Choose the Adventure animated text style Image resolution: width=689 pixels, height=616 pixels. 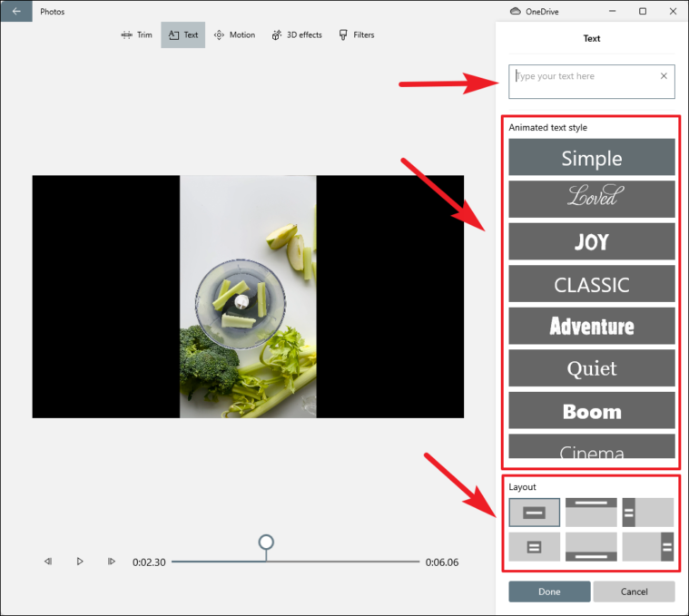(592, 326)
